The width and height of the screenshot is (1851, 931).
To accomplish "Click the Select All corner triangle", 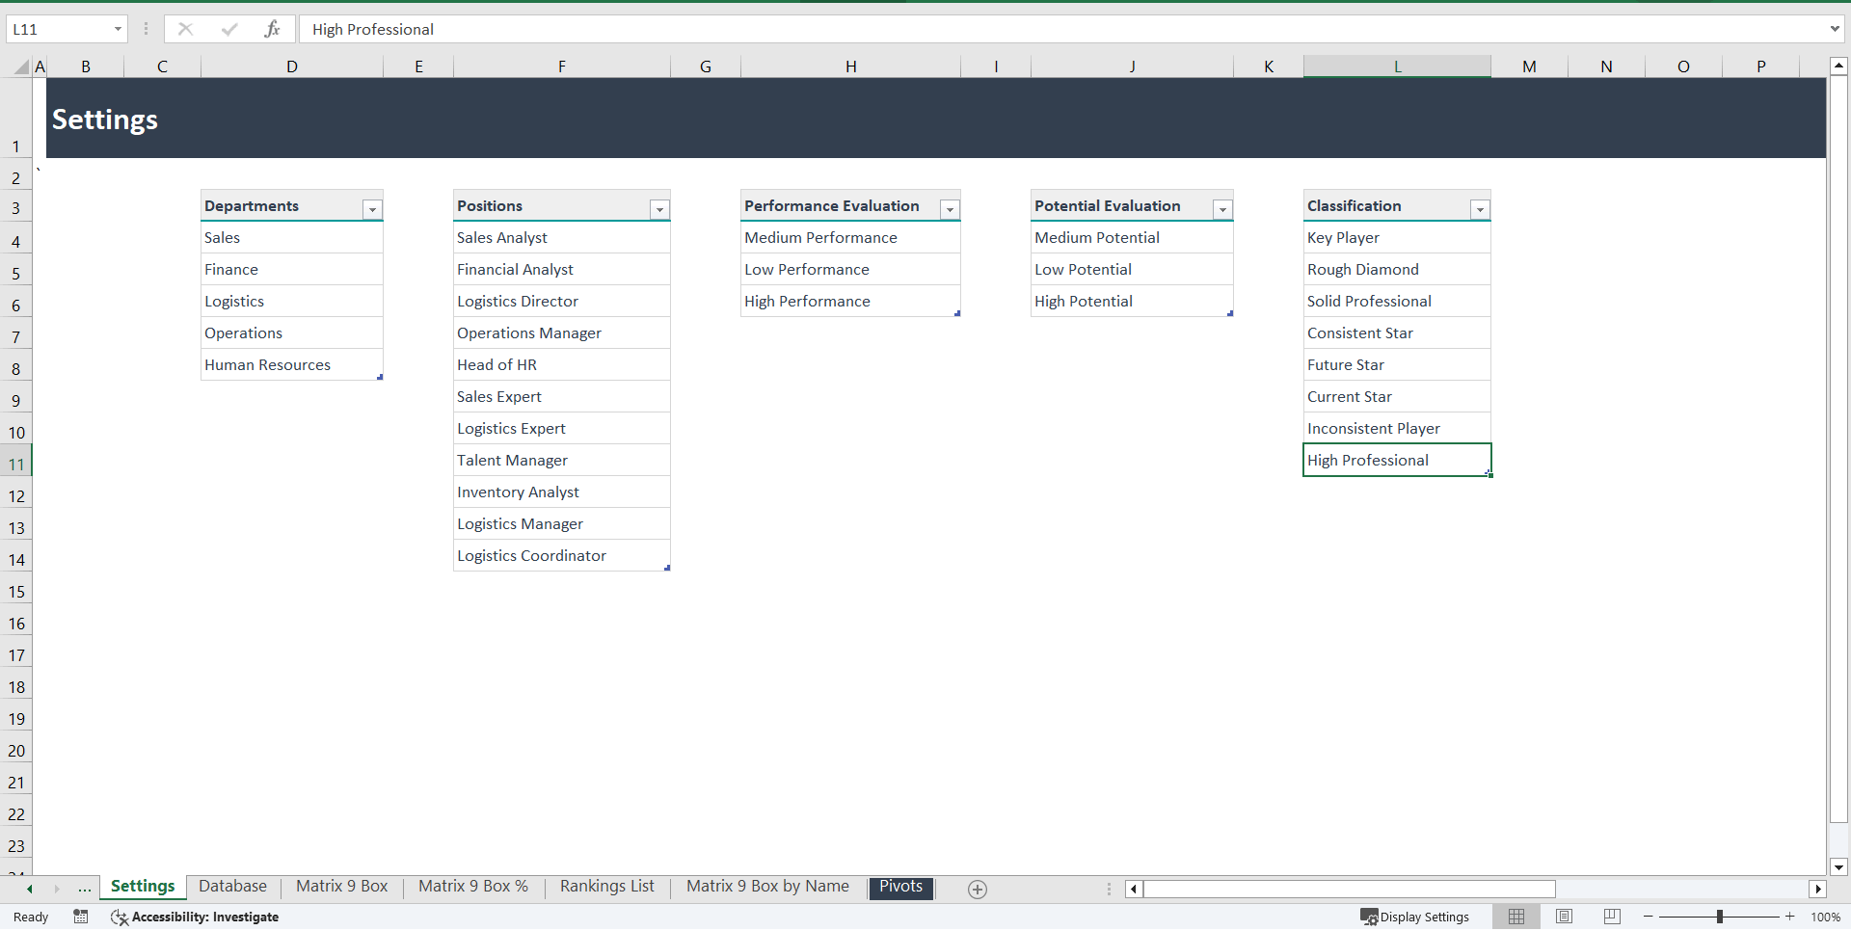I will pyautogui.click(x=21, y=66).
